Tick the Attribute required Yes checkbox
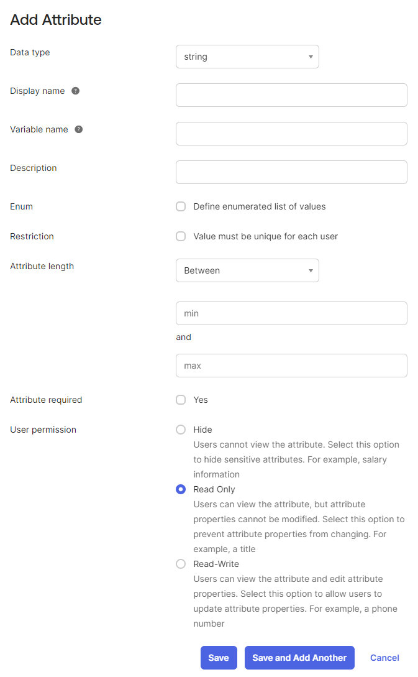Image resolution: width=418 pixels, height=677 pixels. point(181,400)
